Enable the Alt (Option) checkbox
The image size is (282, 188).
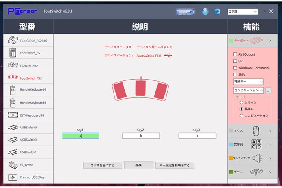[235, 54]
